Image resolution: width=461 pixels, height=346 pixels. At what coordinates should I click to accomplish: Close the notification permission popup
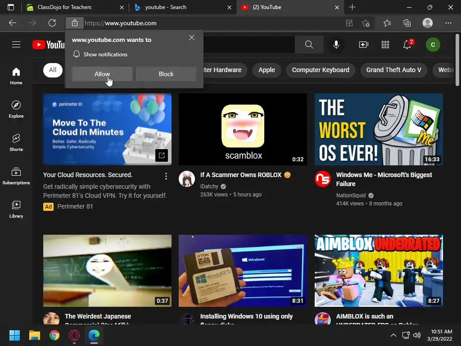click(192, 37)
